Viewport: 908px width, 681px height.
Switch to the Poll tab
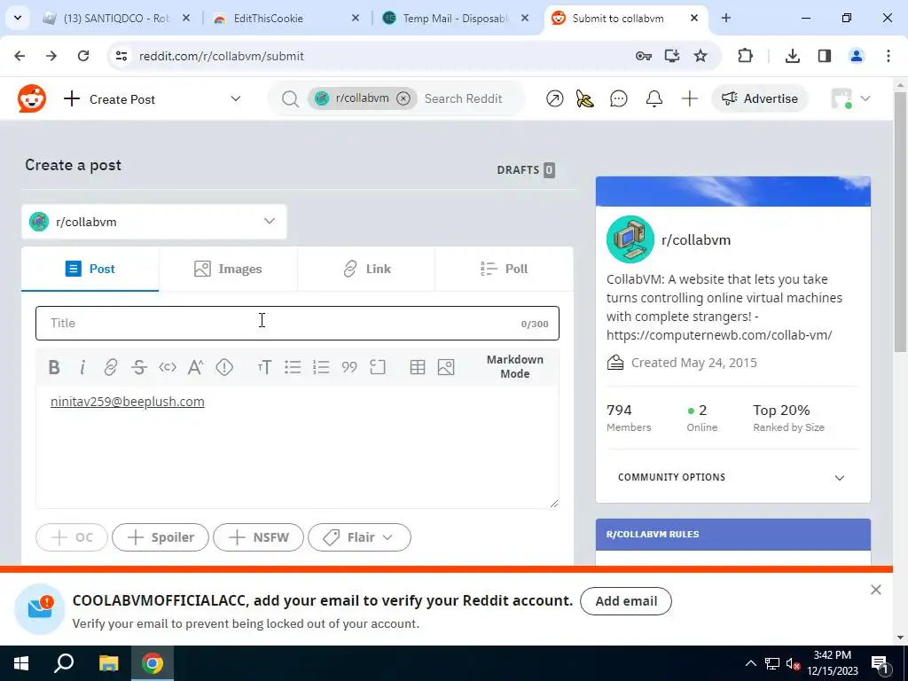(x=505, y=270)
